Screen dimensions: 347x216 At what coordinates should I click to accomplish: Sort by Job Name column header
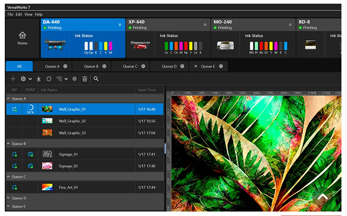(x=86, y=90)
